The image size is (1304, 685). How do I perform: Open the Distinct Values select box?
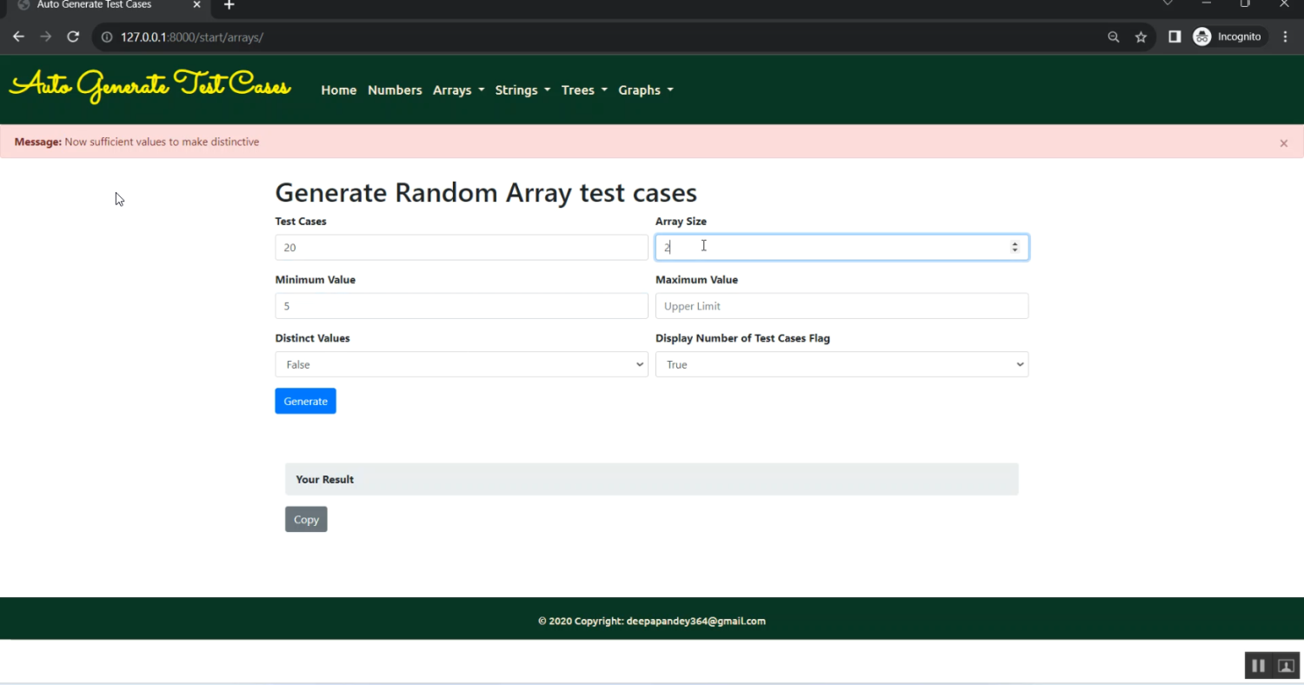[x=461, y=364]
